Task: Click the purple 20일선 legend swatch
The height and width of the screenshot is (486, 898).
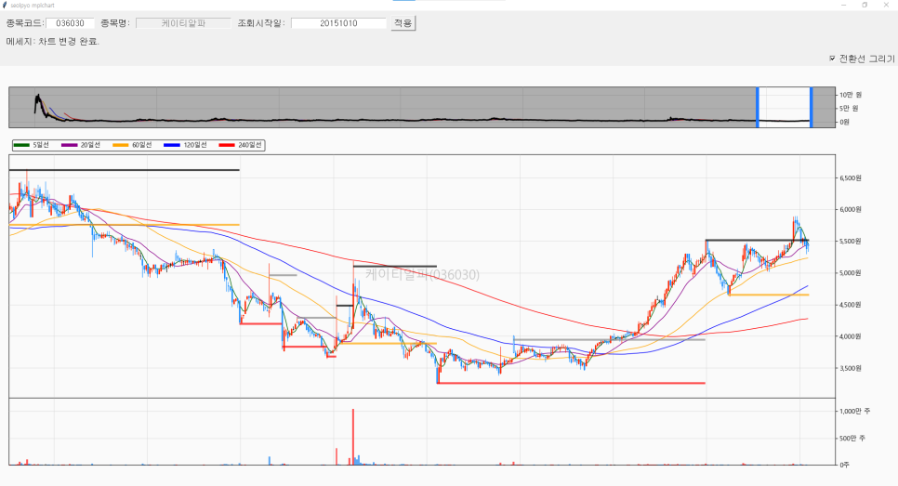Action: tap(70, 145)
